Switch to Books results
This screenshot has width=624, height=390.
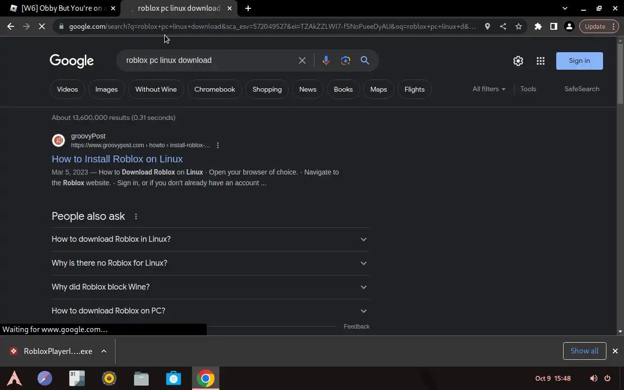point(343,89)
